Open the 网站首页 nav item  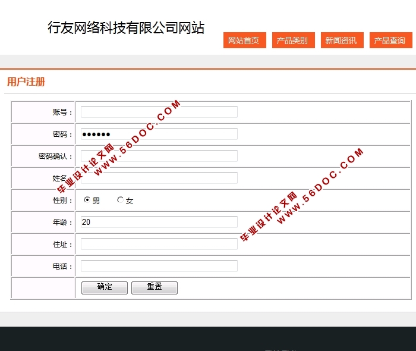tap(245, 40)
